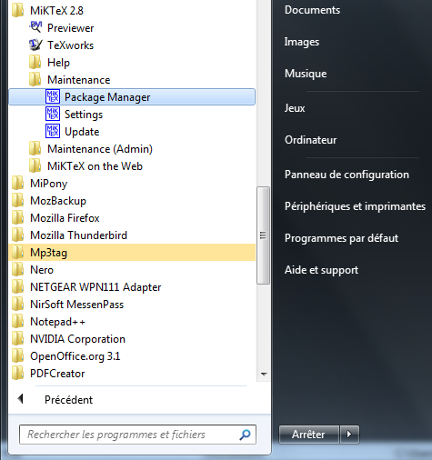
Task: Open MiKTeX Settings entry
Action: 132,115
